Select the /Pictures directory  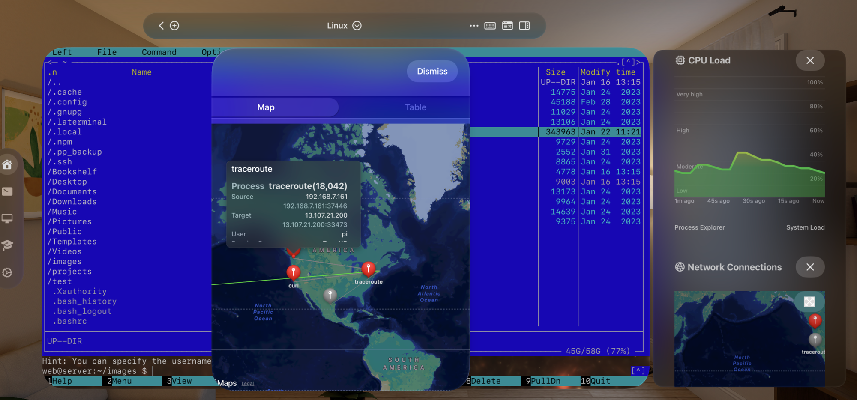coord(69,222)
